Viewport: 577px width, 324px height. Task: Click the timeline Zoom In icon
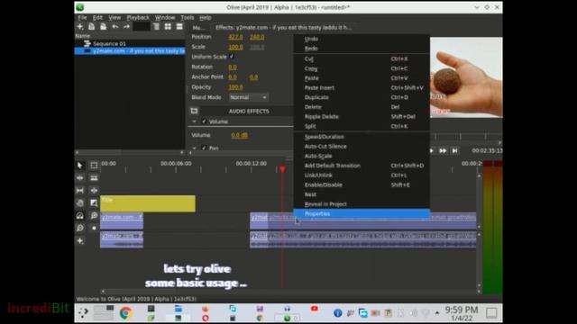pos(94,216)
